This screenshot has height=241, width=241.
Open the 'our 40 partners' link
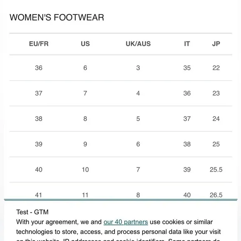click(x=125, y=222)
